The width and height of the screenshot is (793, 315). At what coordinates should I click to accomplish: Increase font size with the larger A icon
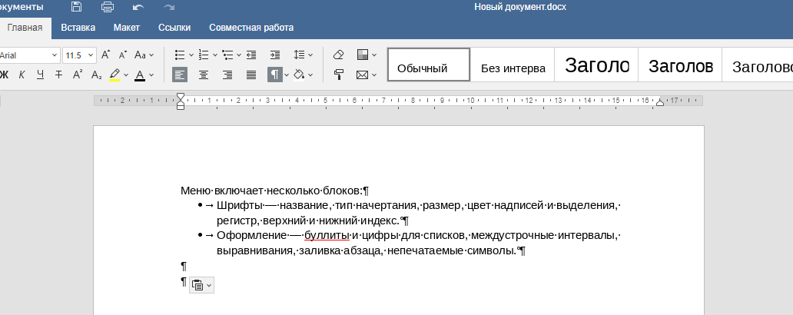coord(106,55)
